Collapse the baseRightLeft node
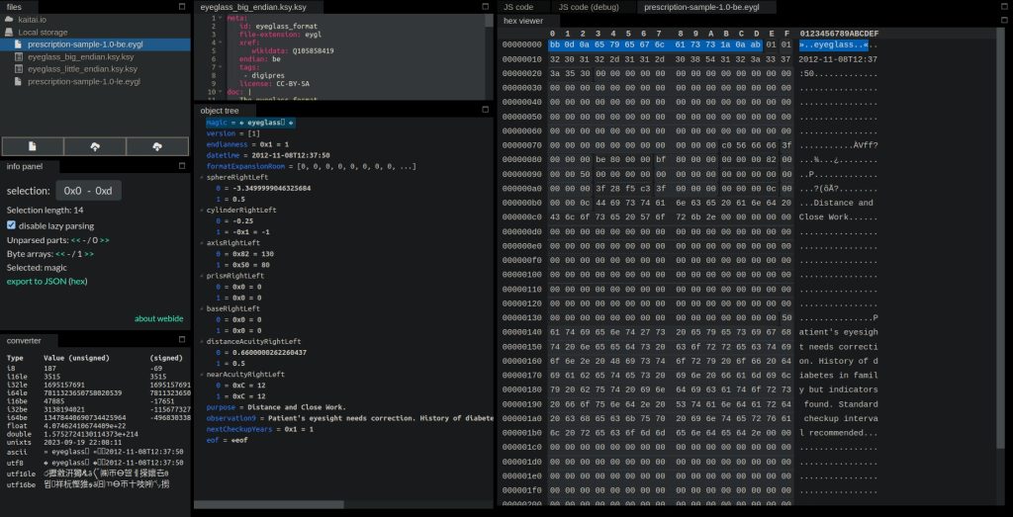This screenshot has height=517, width=1013. pyautogui.click(x=202, y=308)
